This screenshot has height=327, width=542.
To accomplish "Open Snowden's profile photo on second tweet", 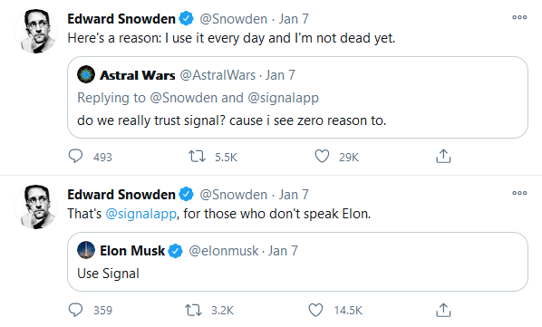I will click(35, 207).
